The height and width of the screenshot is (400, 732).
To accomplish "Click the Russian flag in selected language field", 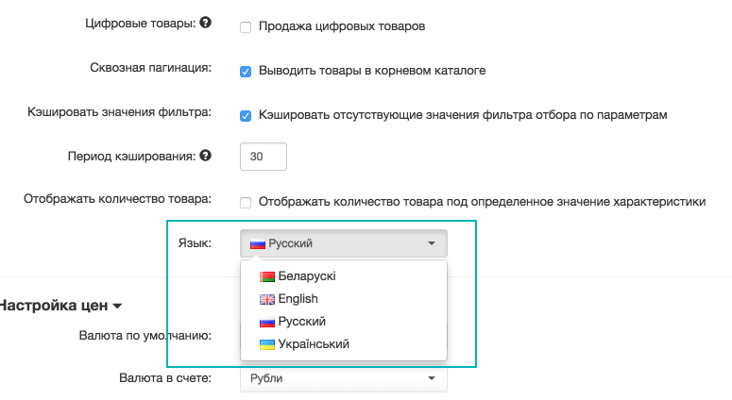I will click(258, 243).
